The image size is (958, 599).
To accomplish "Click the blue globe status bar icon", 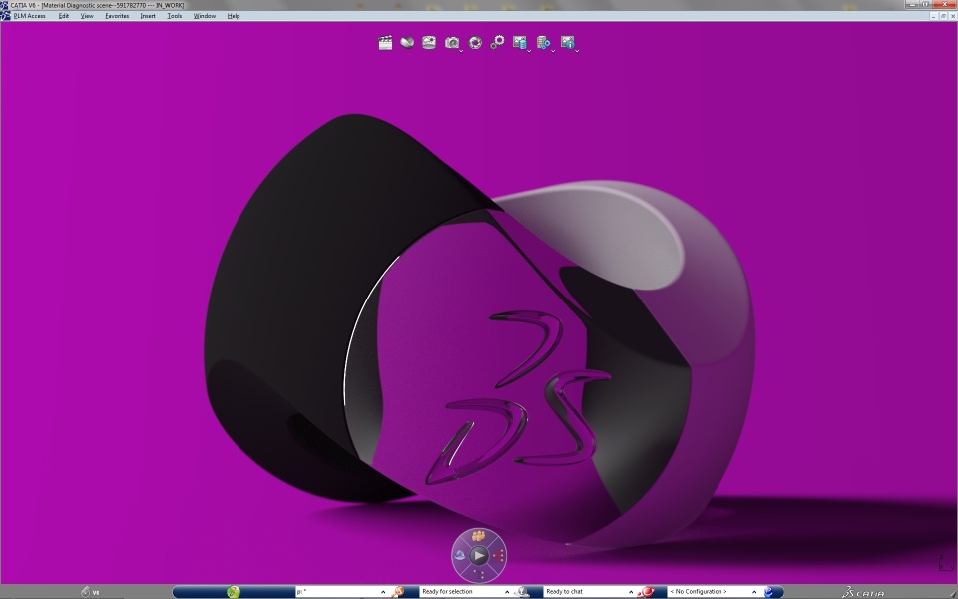I will tap(769, 592).
